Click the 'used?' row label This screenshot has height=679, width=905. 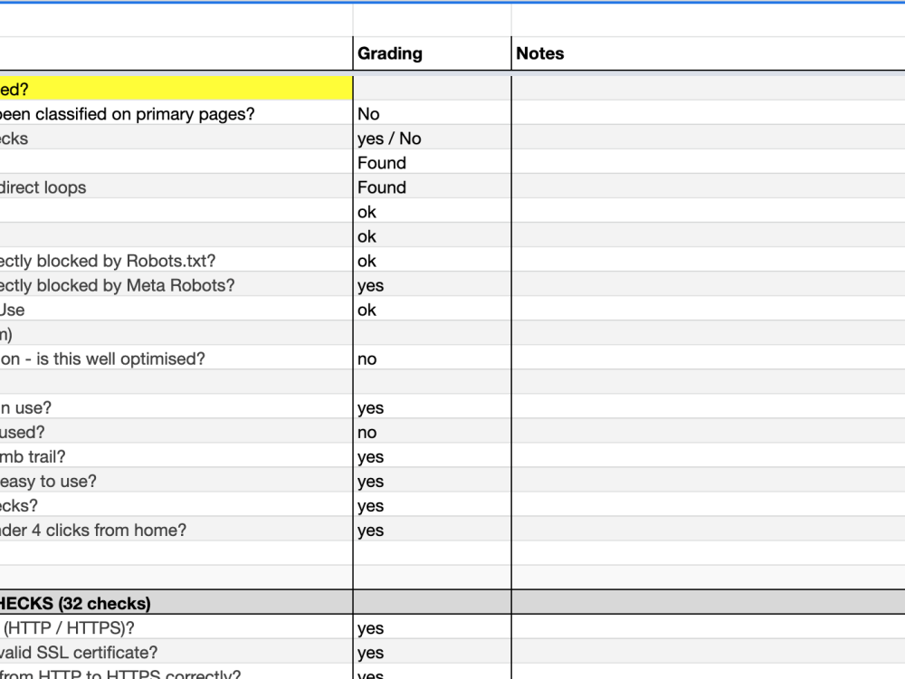pyautogui.click(x=176, y=433)
